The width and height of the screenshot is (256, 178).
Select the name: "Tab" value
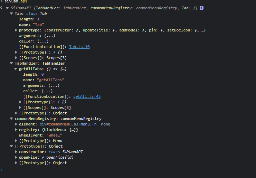click(x=38, y=25)
